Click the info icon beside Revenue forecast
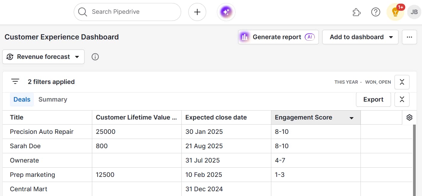 95,57
